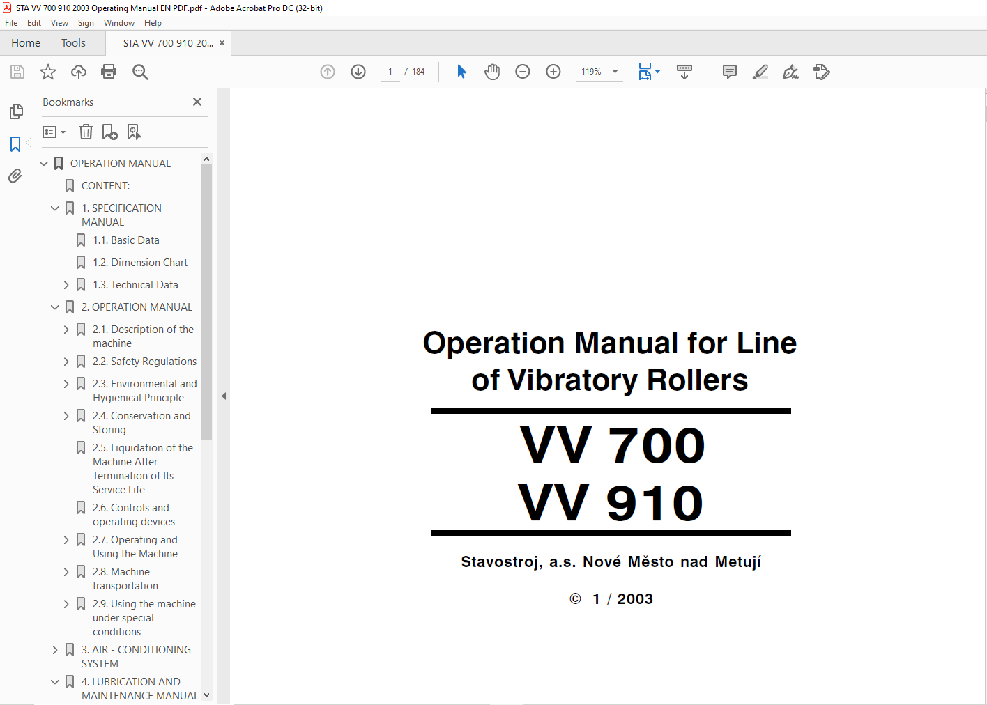
Task: Switch to the Tools tab
Action: pos(73,43)
